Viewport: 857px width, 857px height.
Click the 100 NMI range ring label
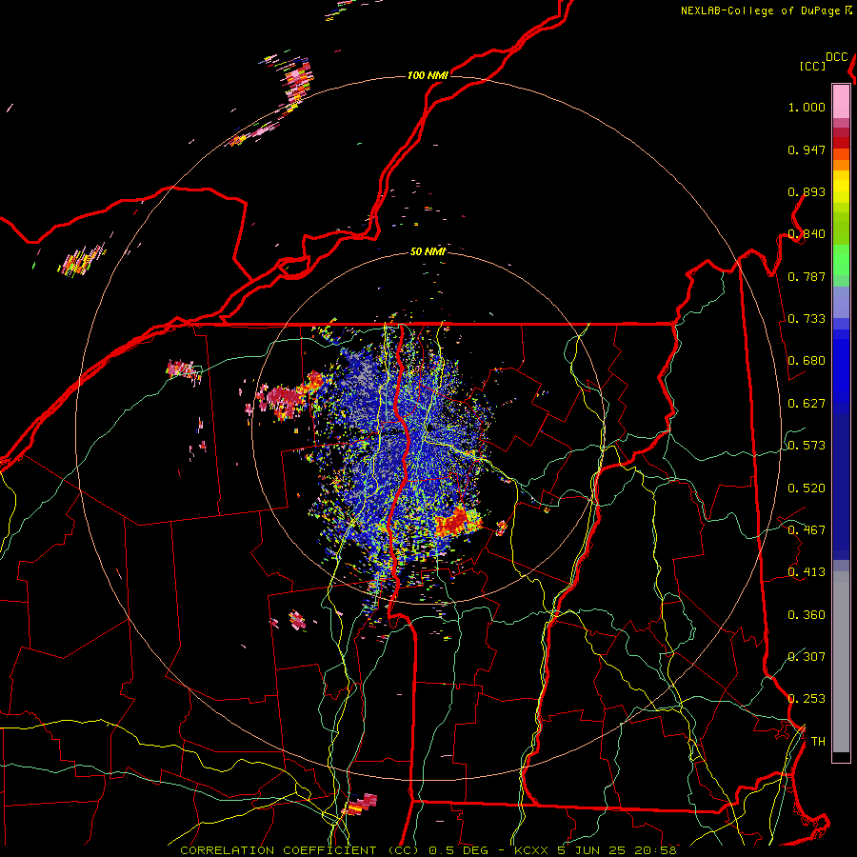(428, 75)
